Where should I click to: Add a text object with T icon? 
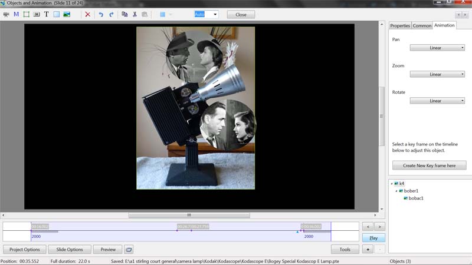pos(47,14)
